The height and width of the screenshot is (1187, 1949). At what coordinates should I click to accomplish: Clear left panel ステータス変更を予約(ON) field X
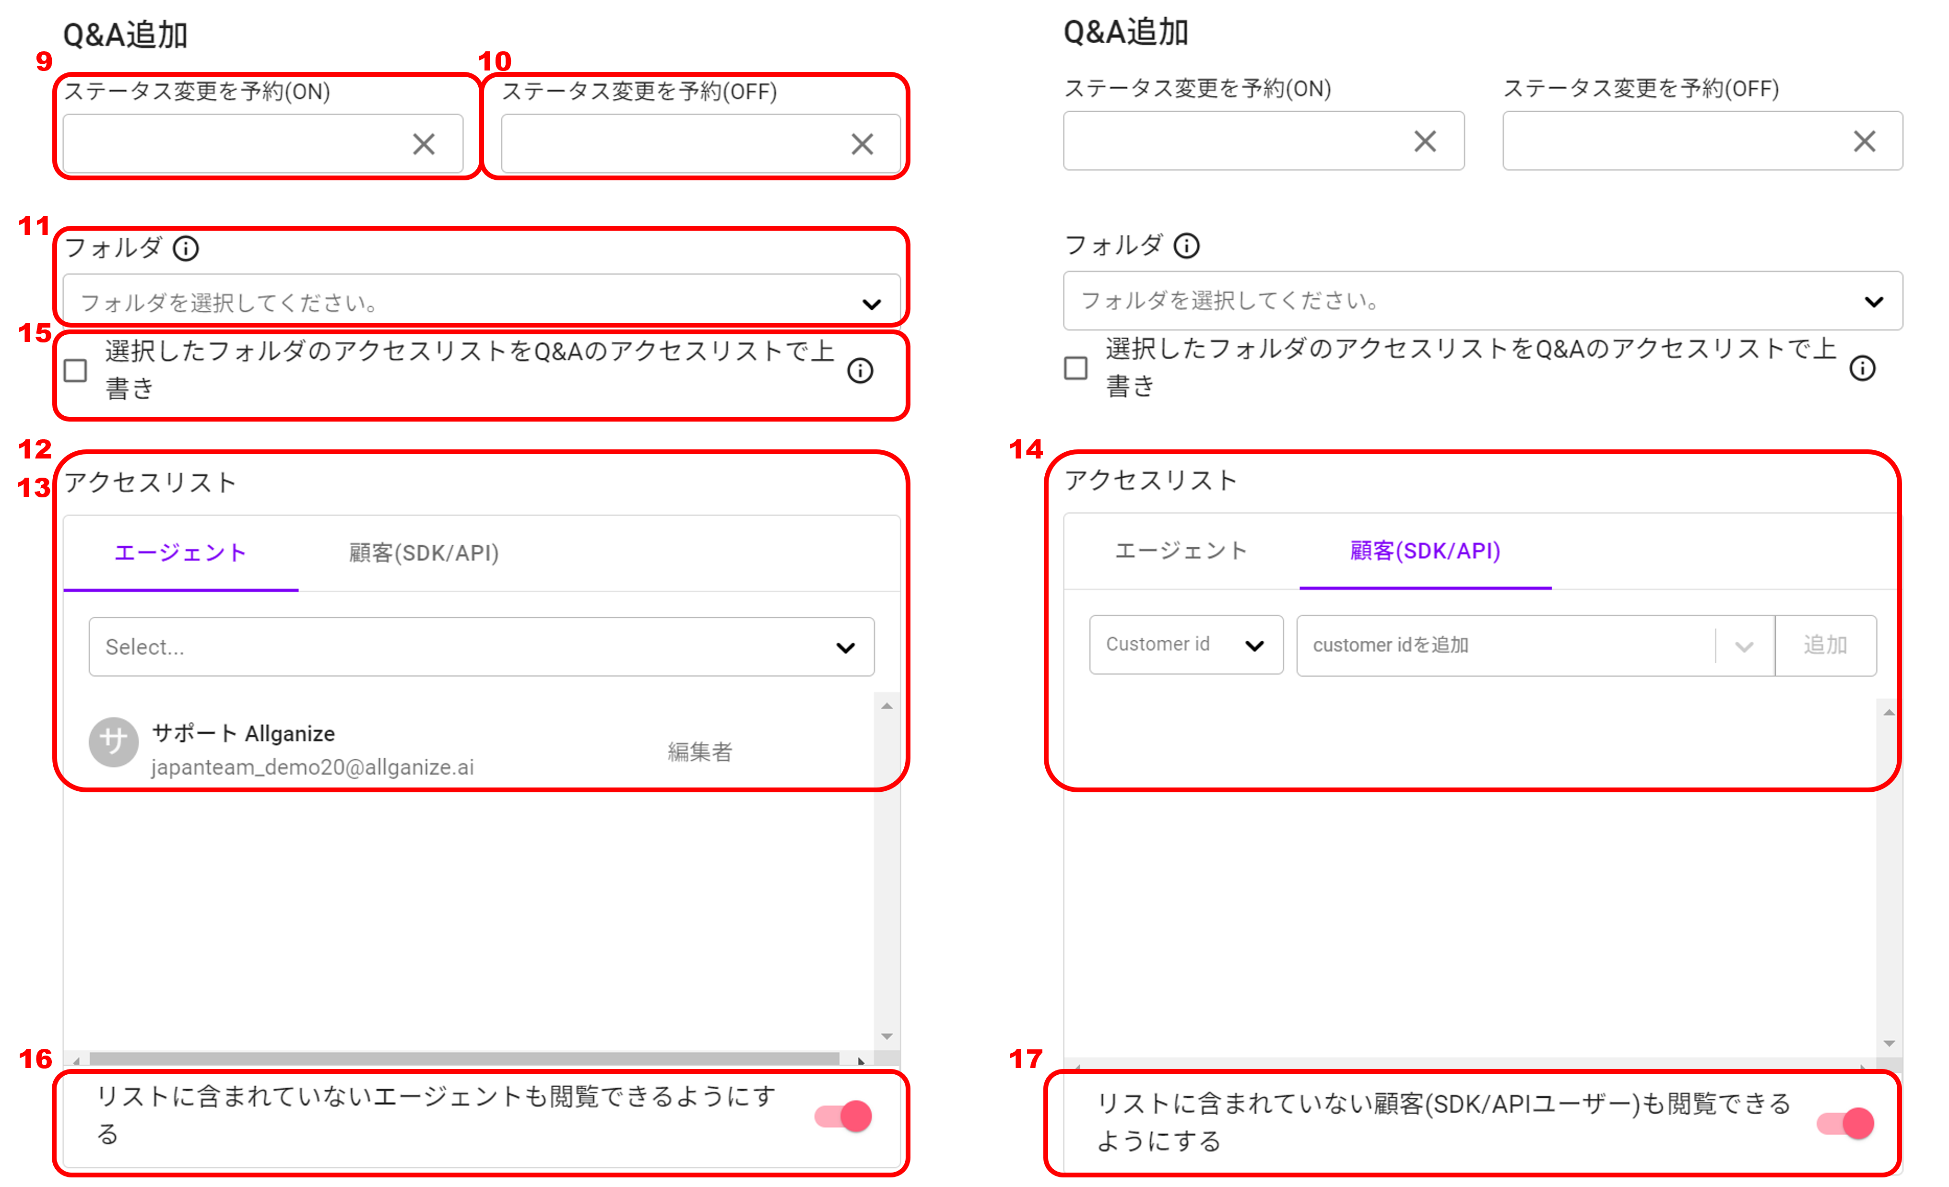[424, 144]
